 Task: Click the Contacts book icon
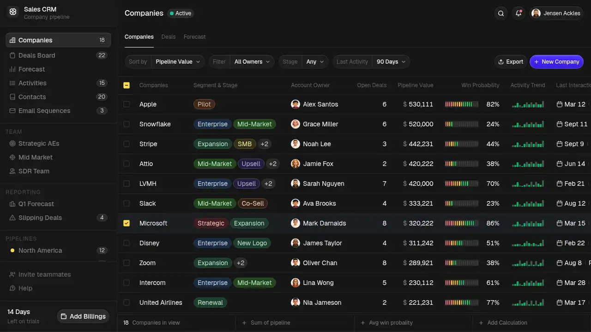point(12,97)
